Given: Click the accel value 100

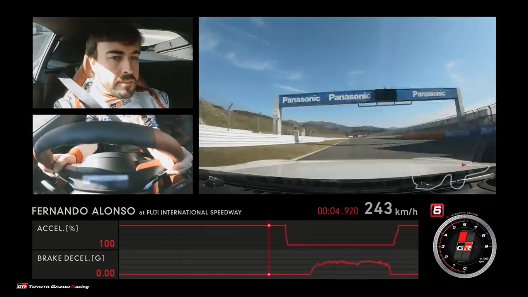Looking at the screenshot, I should point(107,244).
